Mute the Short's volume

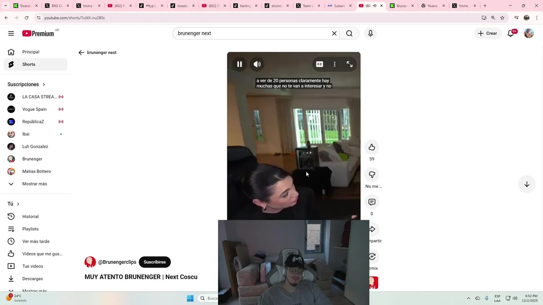(x=257, y=64)
